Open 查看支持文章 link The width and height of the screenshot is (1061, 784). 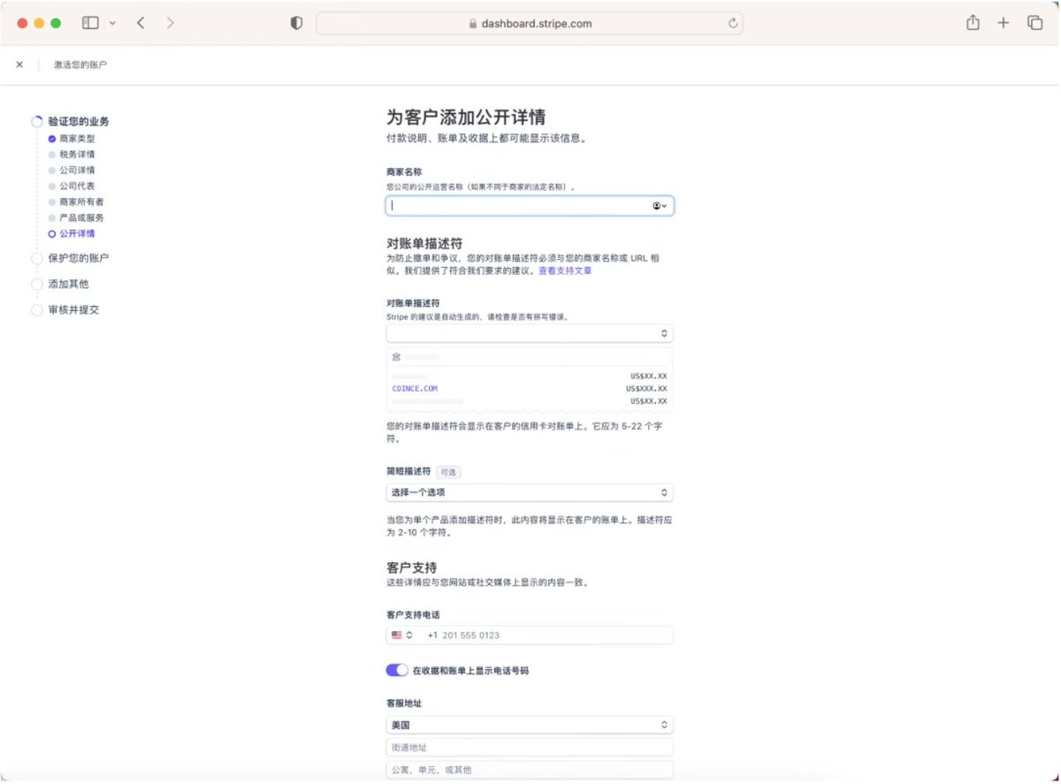(x=565, y=271)
